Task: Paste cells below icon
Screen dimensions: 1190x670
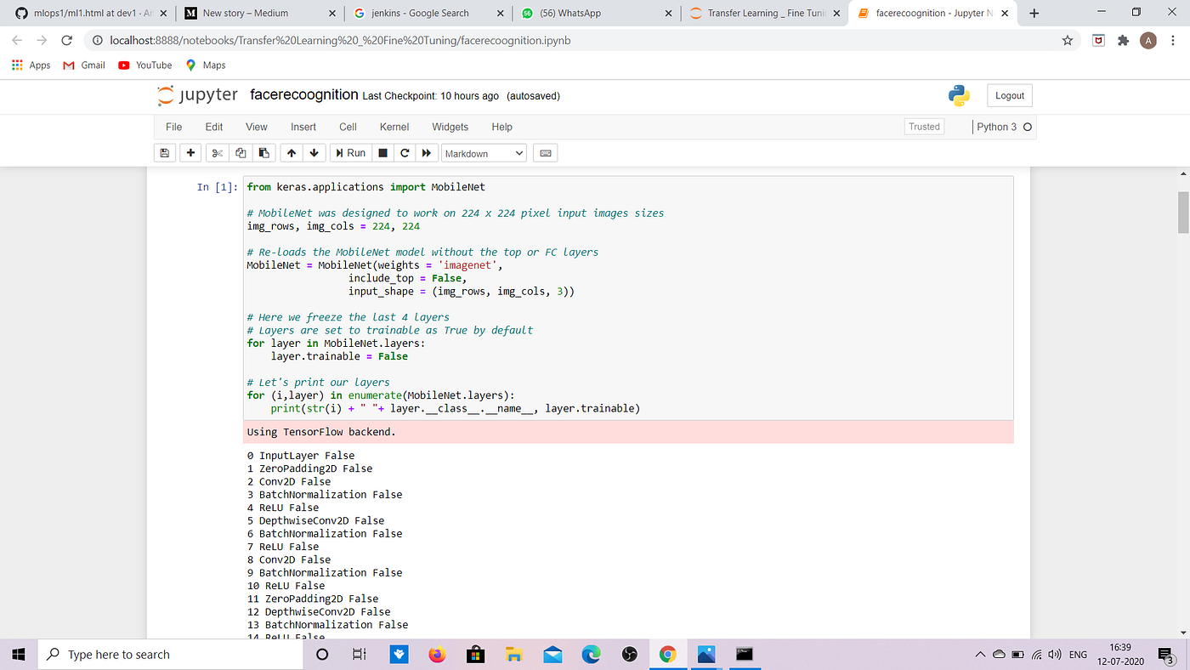Action: click(263, 153)
